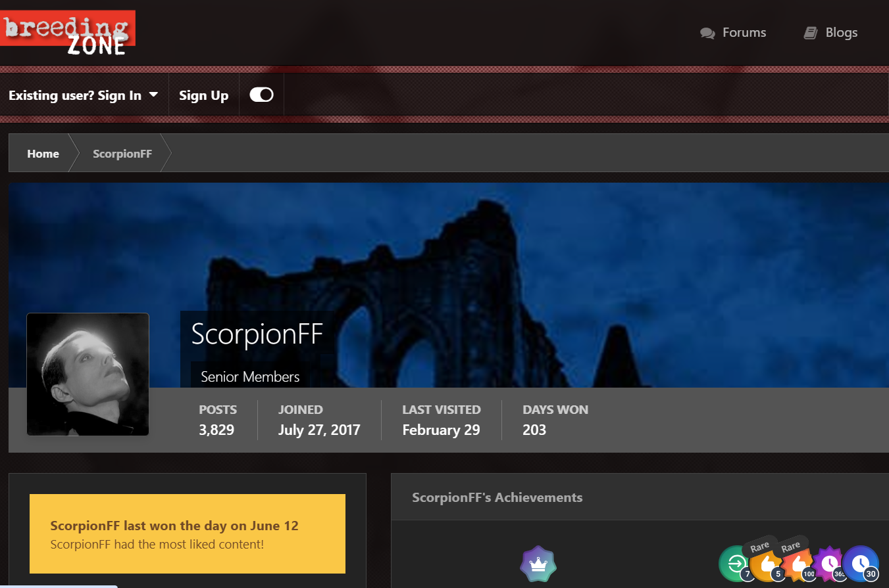Screen dimensions: 889x588
Task: Open the ScorpionFF profile avatar photo
Action: [88, 374]
